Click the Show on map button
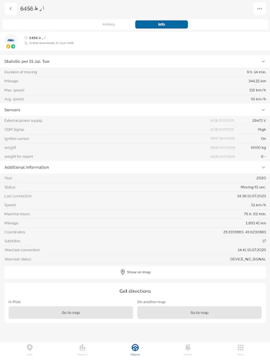The width and height of the screenshot is (270, 360). coord(135,272)
